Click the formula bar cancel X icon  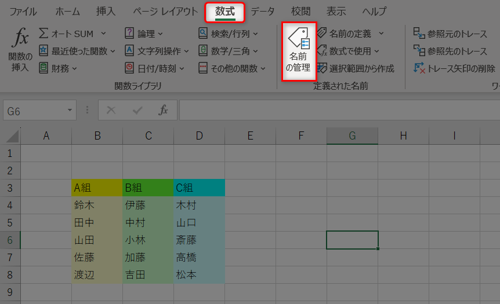click(111, 111)
